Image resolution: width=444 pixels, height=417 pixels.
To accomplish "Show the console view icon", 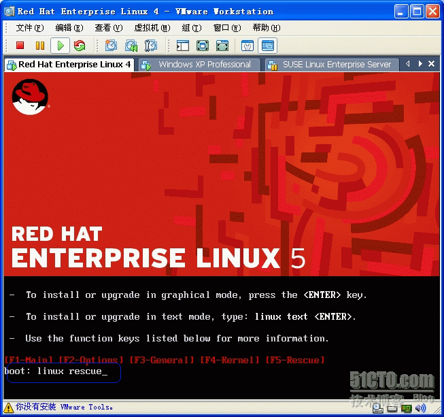I will pos(268,46).
